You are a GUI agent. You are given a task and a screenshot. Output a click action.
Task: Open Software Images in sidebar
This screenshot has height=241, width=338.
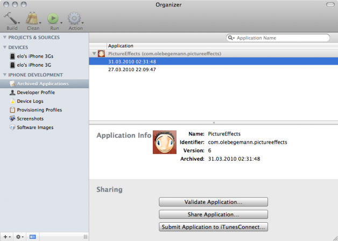pos(35,127)
